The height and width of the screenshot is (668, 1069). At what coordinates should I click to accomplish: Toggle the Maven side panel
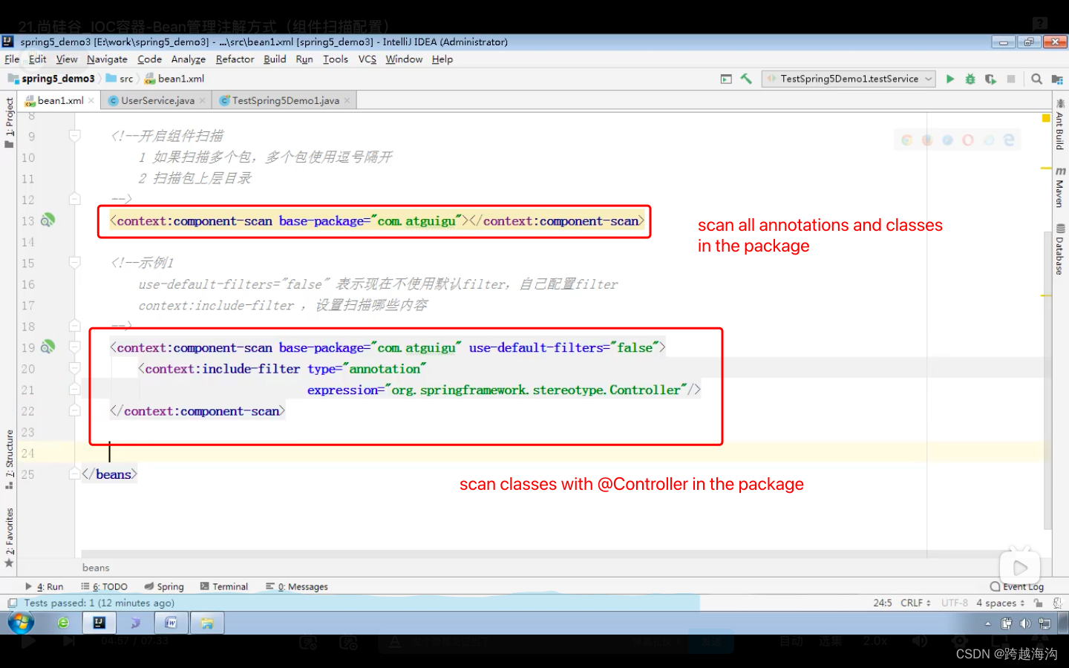point(1060,188)
